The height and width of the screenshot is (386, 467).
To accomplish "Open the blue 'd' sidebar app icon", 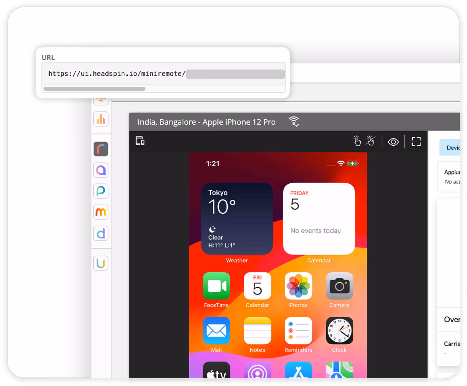I will tap(101, 233).
